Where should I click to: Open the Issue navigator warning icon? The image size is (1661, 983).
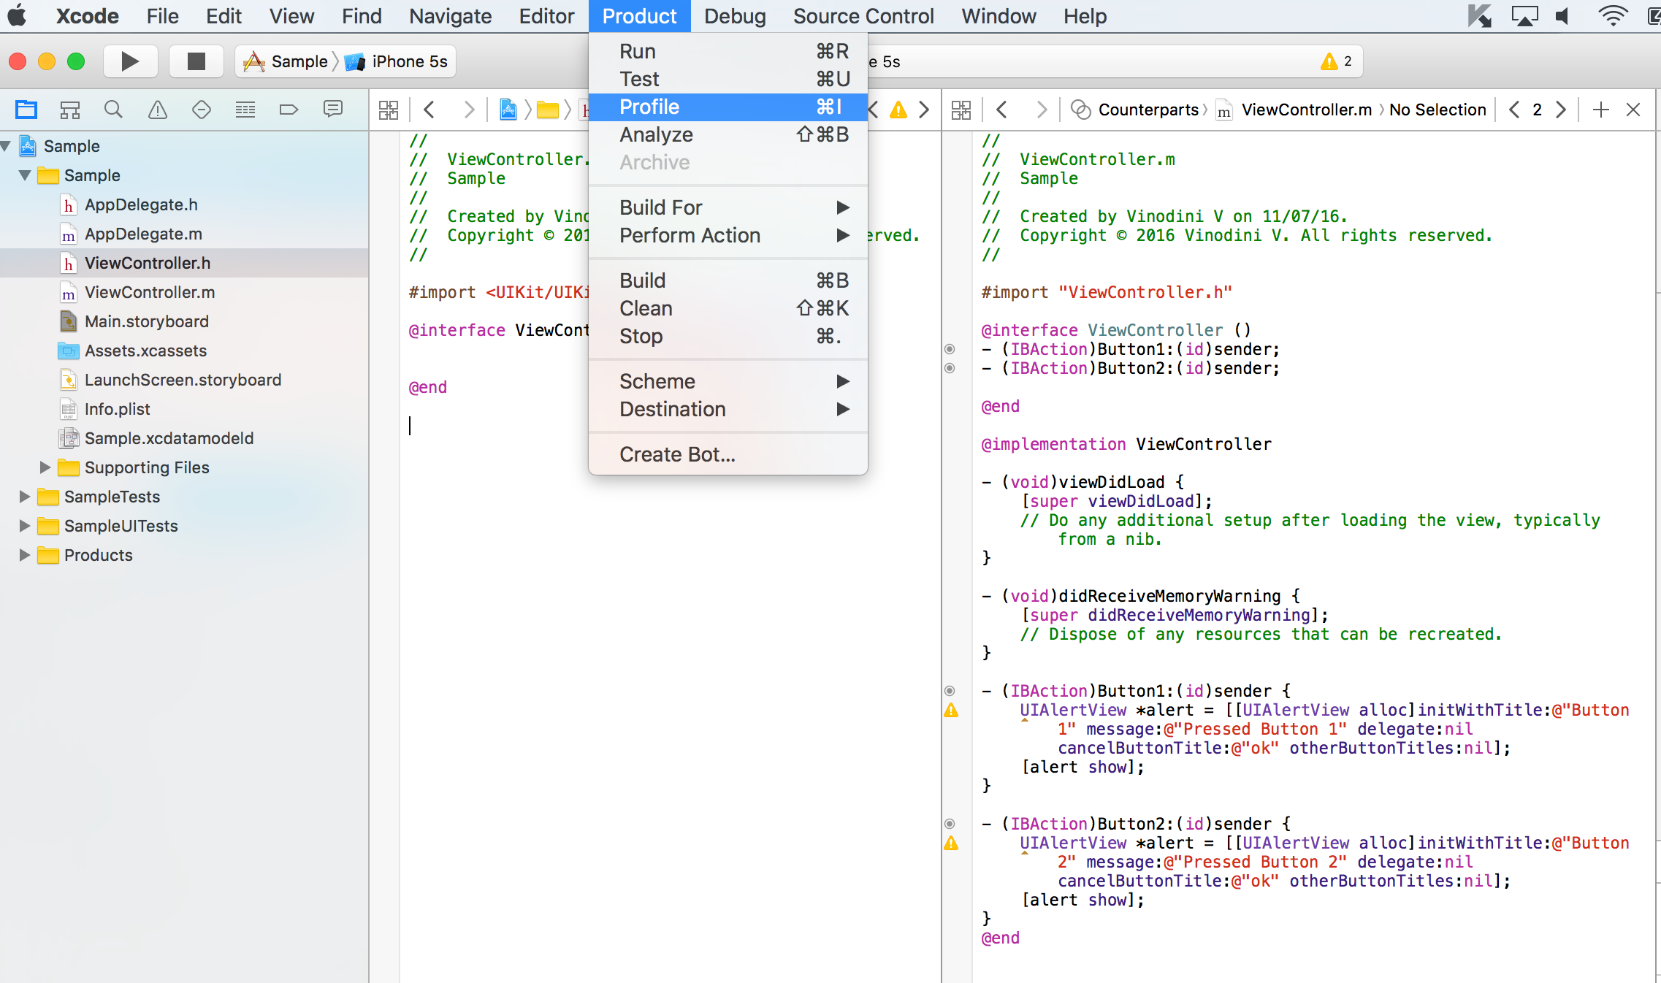coord(157,110)
